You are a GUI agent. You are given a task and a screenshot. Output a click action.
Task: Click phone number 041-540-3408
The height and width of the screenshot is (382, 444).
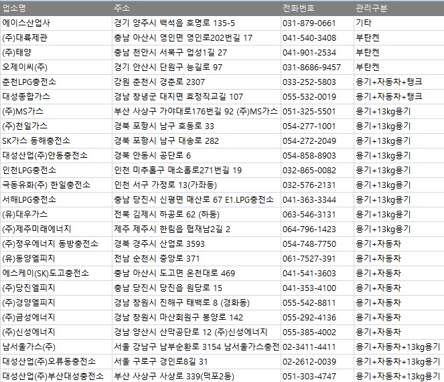click(309, 38)
